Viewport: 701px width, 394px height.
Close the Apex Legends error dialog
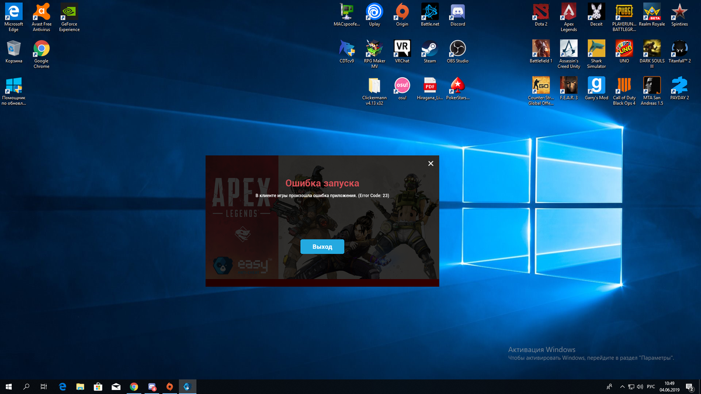click(431, 163)
